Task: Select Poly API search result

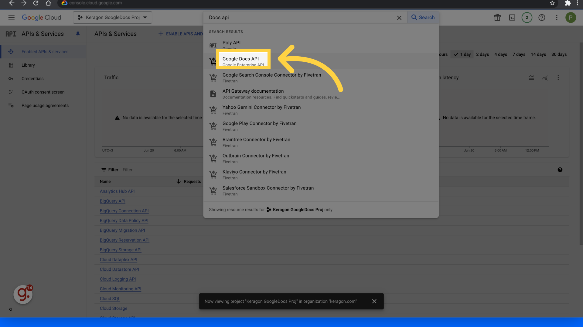Action: pyautogui.click(x=321, y=45)
